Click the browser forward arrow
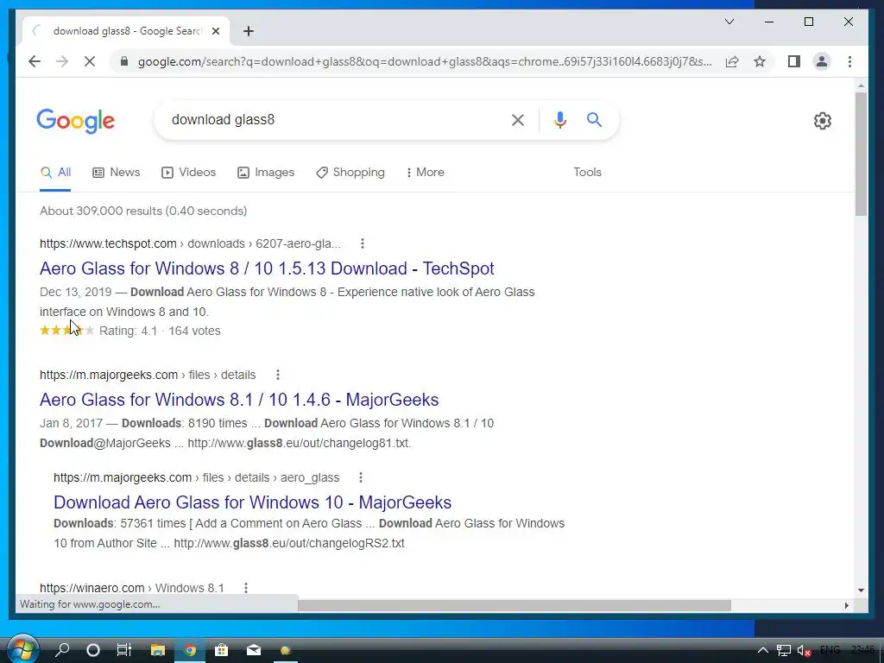The image size is (884, 663). 62,61
